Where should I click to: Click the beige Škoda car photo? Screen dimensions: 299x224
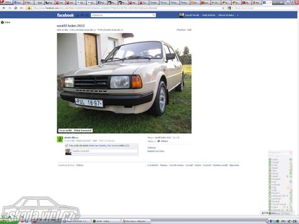[124, 83]
